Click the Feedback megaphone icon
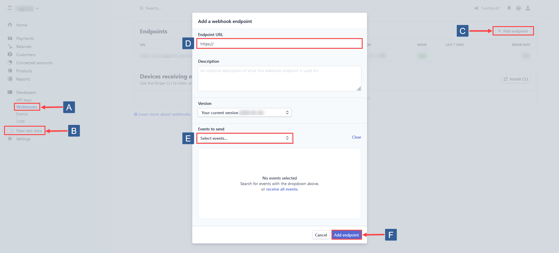The image size is (559, 253). point(477,8)
